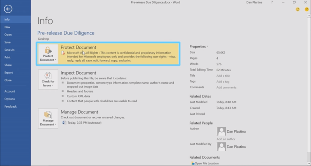Open the Account page

click(16, 91)
